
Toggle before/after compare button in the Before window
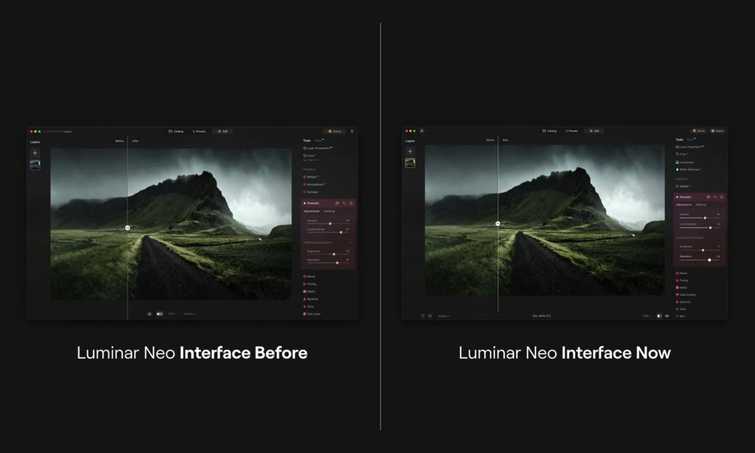[x=159, y=314]
